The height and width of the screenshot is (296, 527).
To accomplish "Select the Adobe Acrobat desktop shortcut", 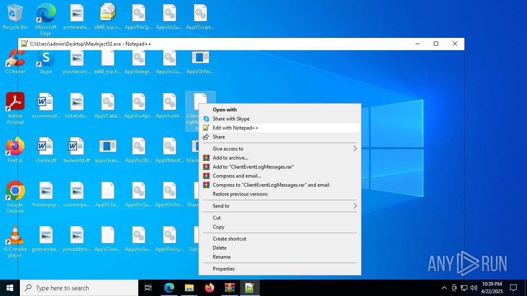I will pyautogui.click(x=15, y=109).
